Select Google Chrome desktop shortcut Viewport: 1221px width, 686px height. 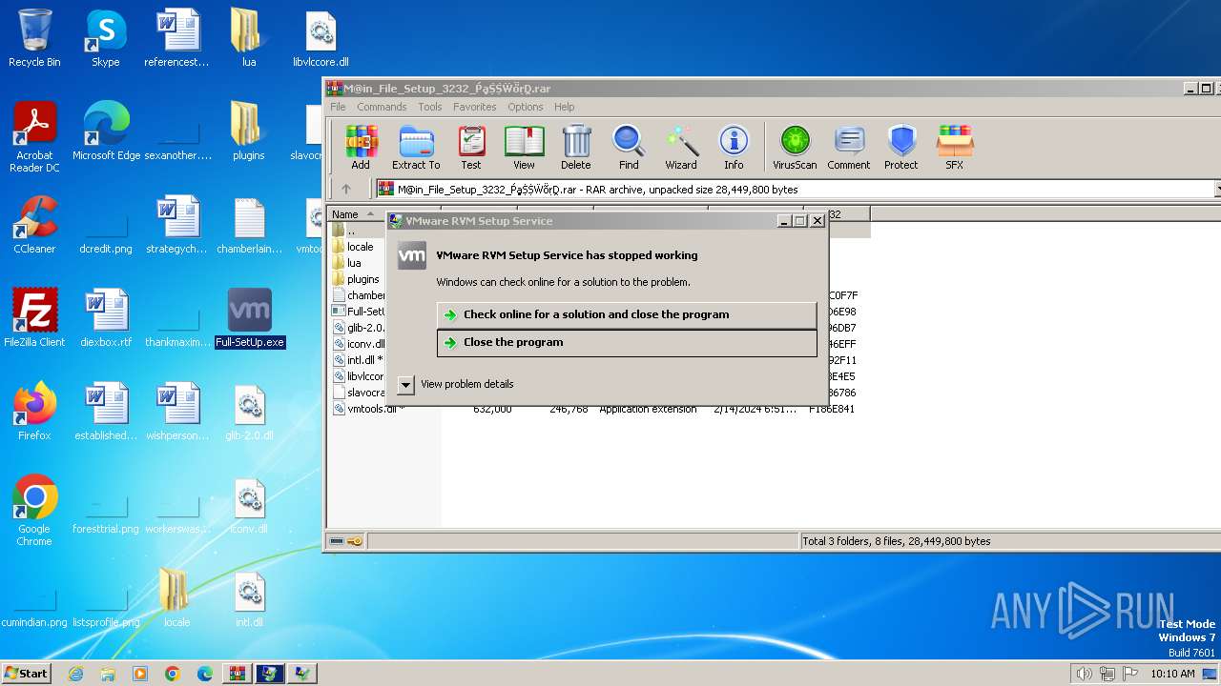[x=34, y=511]
